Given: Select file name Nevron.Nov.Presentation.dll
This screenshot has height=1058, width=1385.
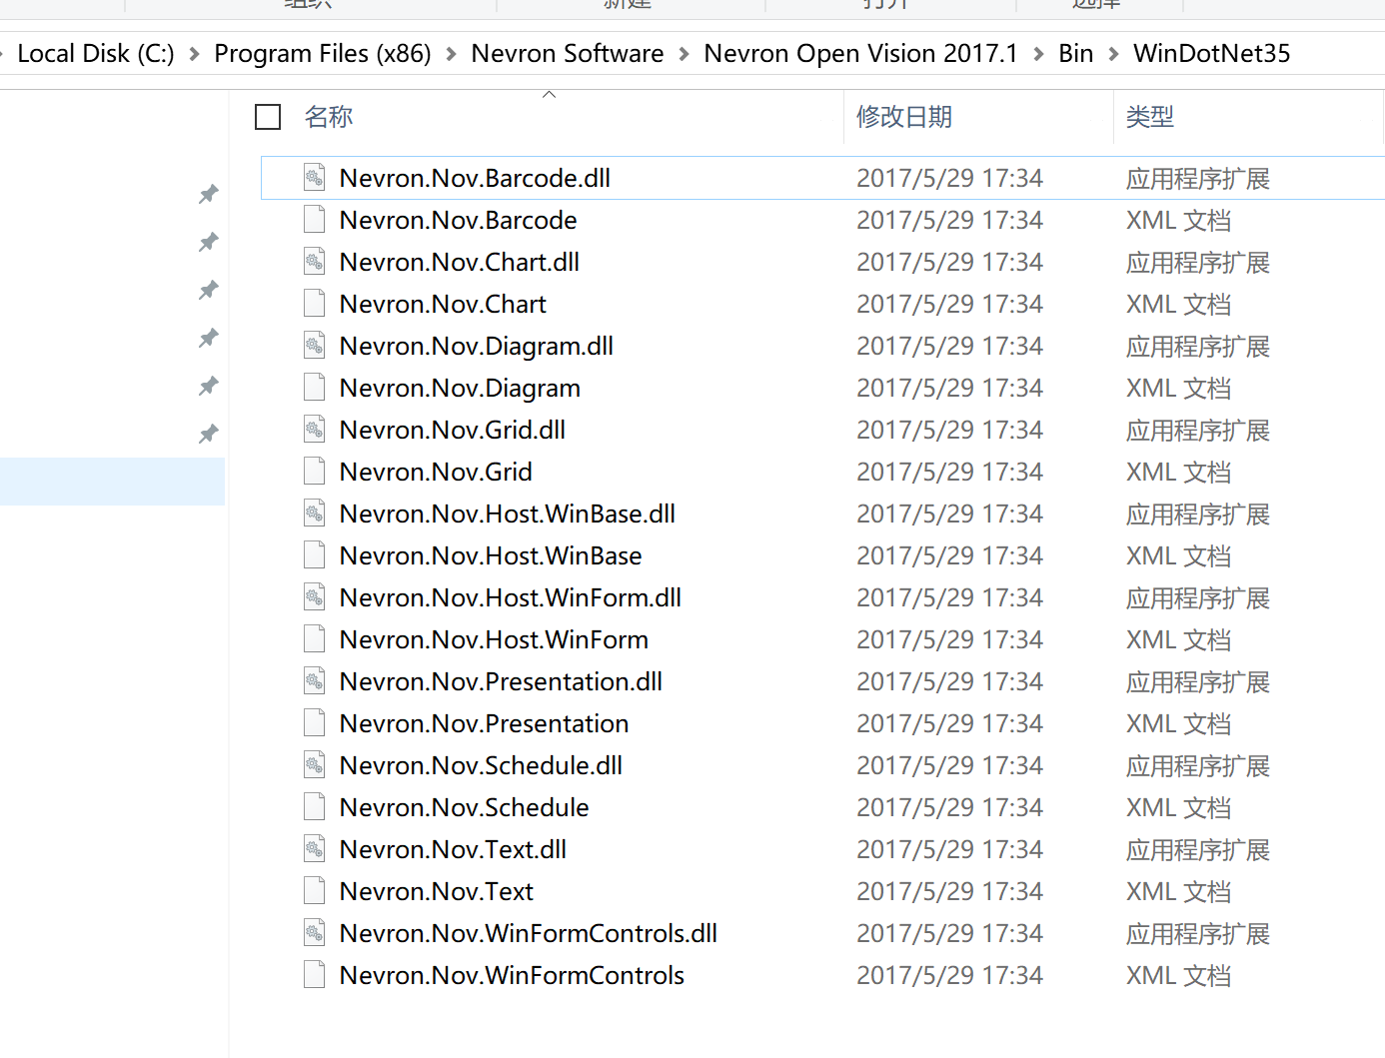Looking at the screenshot, I should 501,681.
